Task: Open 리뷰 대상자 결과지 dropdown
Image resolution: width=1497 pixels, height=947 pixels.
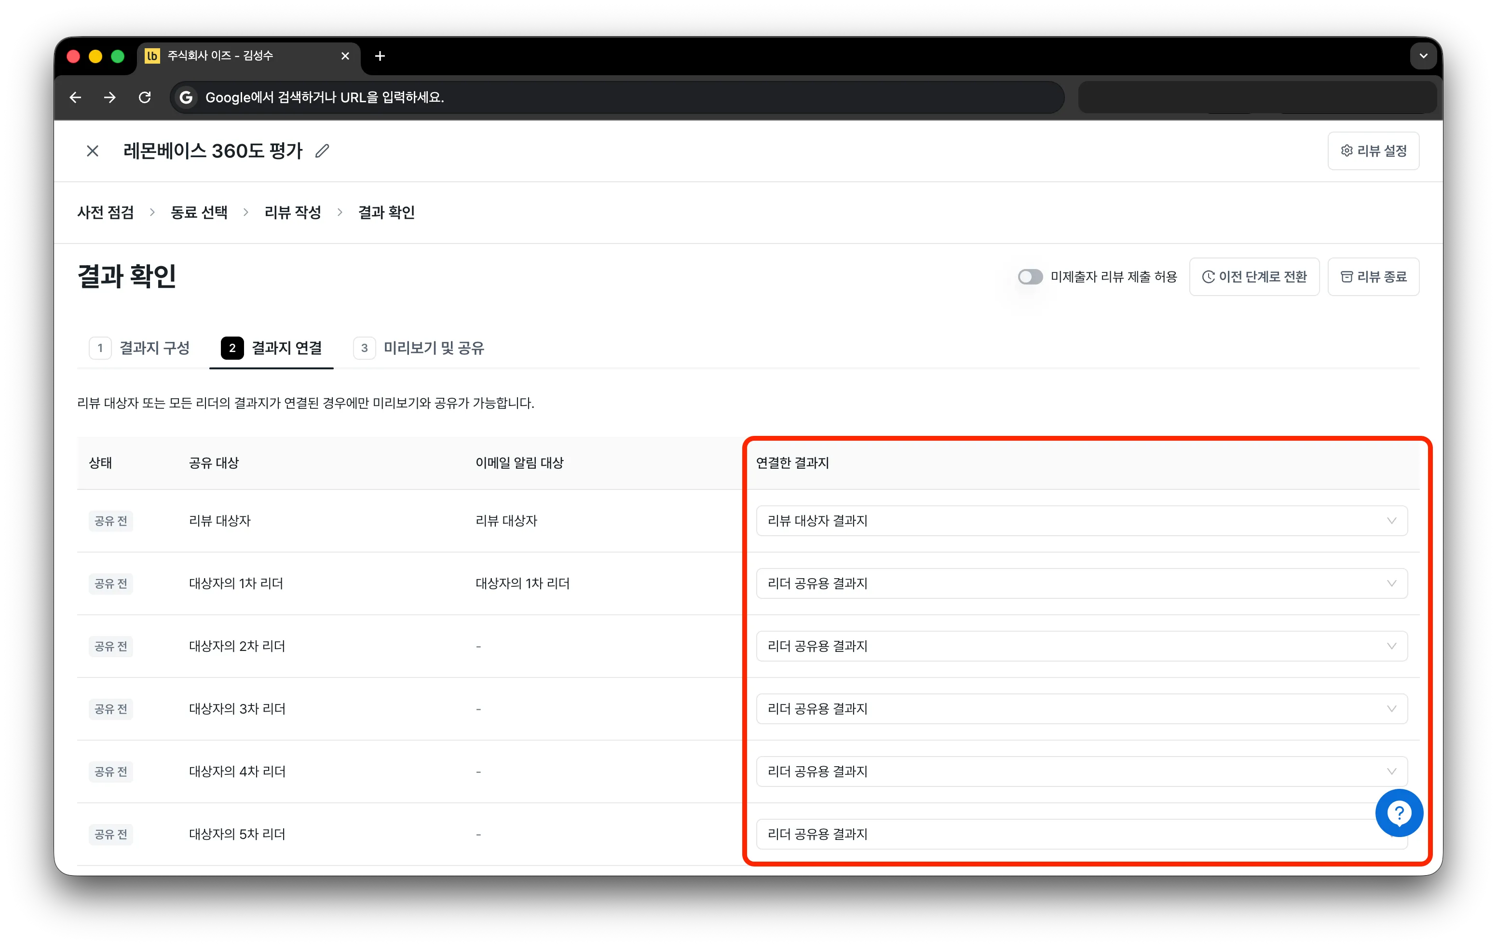Action: [1081, 521]
